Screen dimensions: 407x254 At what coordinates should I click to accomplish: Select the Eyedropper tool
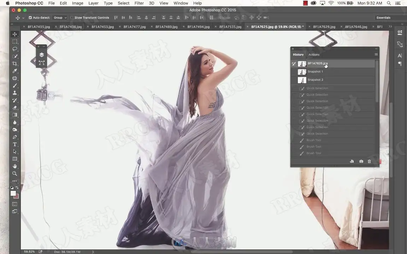click(x=15, y=71)
